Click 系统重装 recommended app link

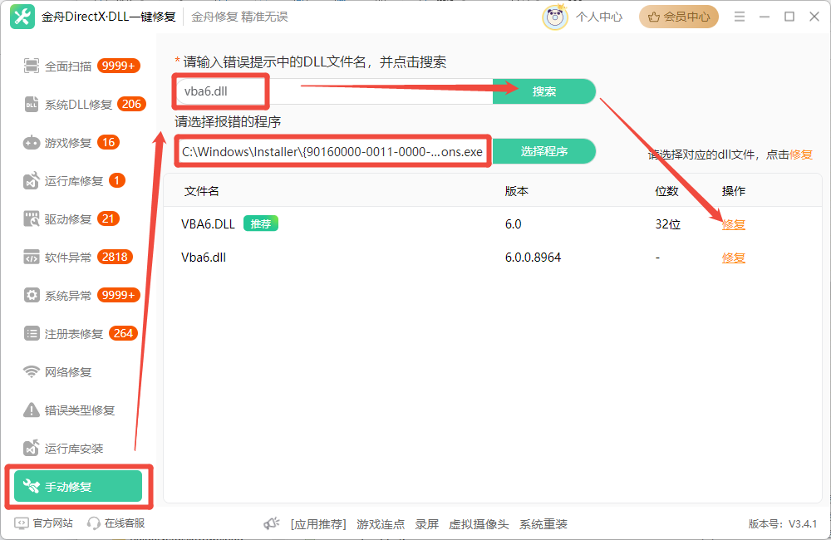[543, 524]
